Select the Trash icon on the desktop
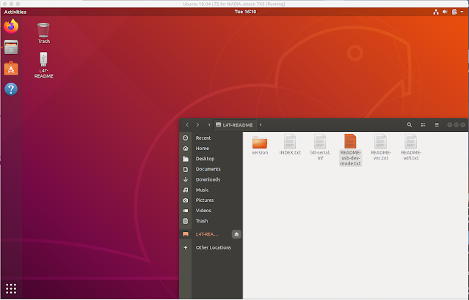 (x=43, y=33)
